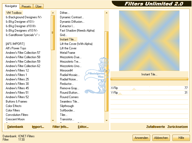Choose the Seamless Tile... filter
Screen dimensions: 192x143
[x=70, y=102]
